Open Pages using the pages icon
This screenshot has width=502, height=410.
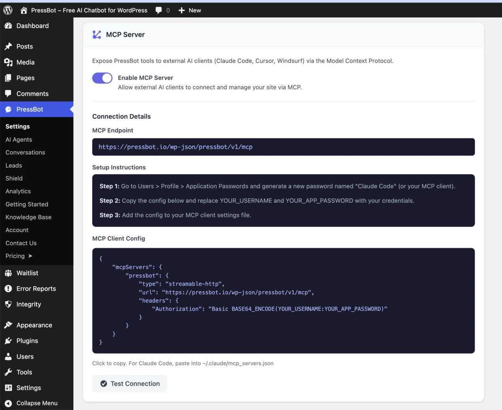(x=8, y=78)
